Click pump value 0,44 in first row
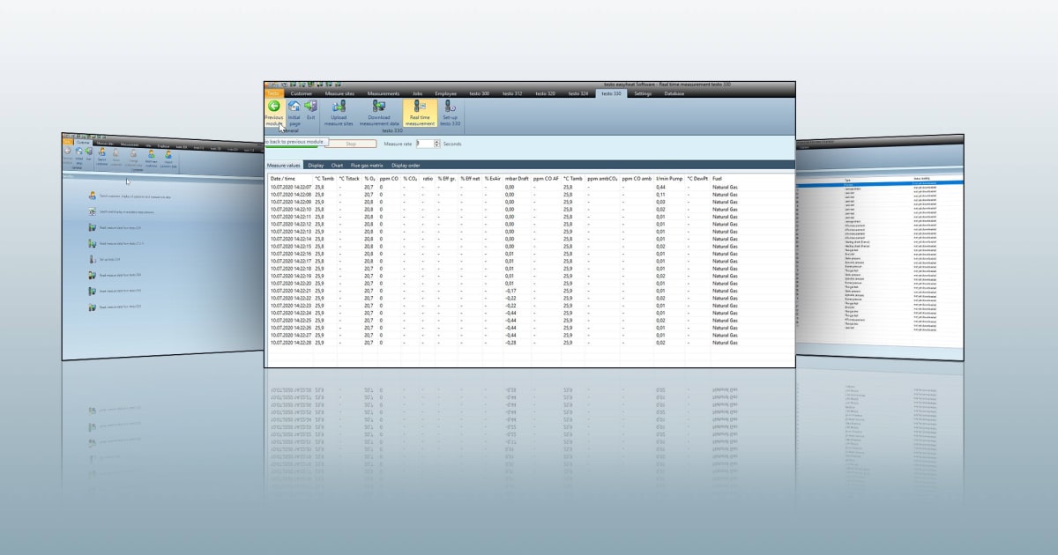Viewport: 1058px width, 555px height. coord(660,188)
